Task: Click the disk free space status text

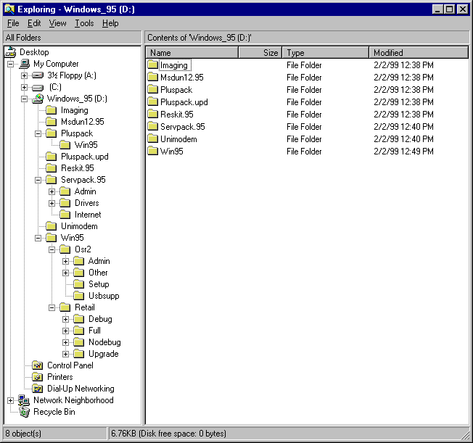Action: (168, 434)
